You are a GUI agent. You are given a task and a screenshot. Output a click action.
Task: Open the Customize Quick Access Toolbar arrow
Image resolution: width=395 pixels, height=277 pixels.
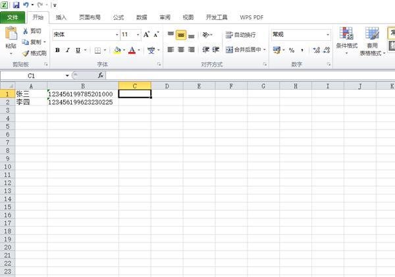point(55,5)
